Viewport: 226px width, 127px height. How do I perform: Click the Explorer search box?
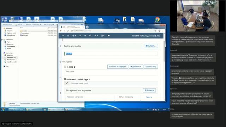click(71, 21)
